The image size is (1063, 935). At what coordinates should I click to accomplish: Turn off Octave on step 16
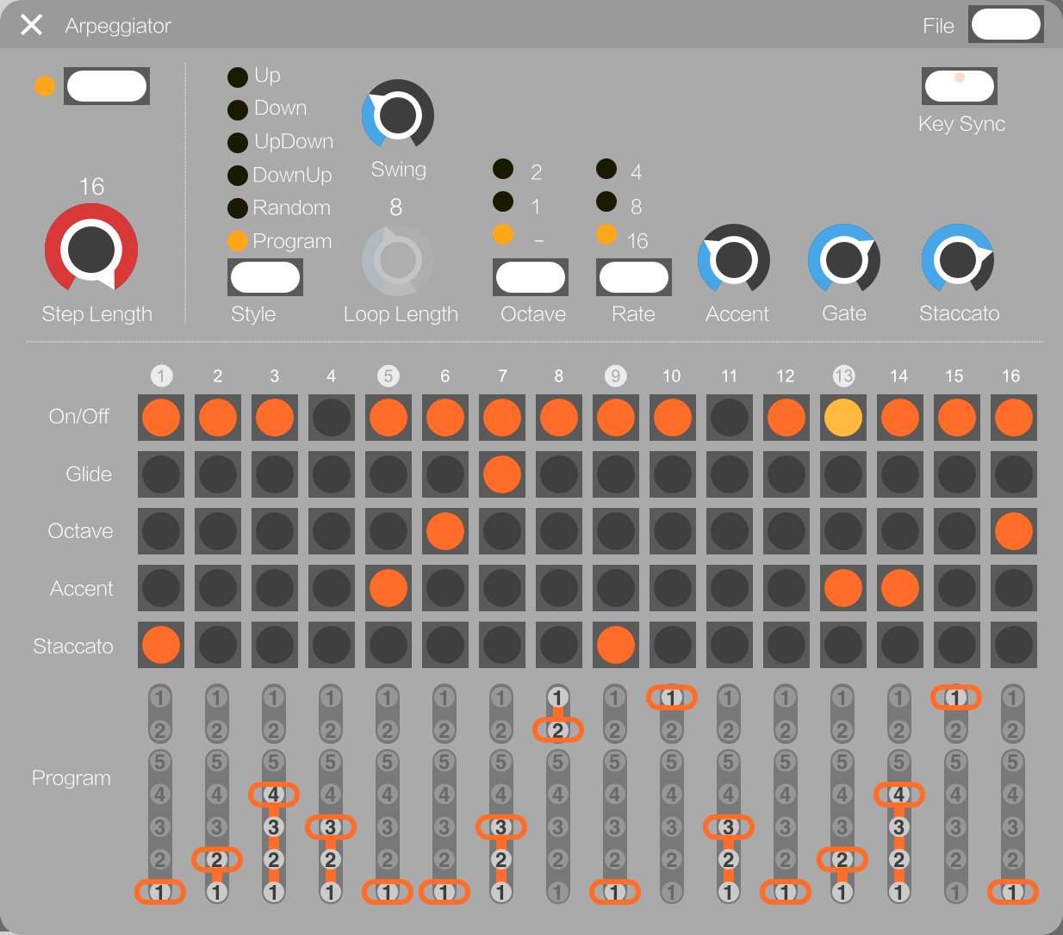click(1013, 531)
